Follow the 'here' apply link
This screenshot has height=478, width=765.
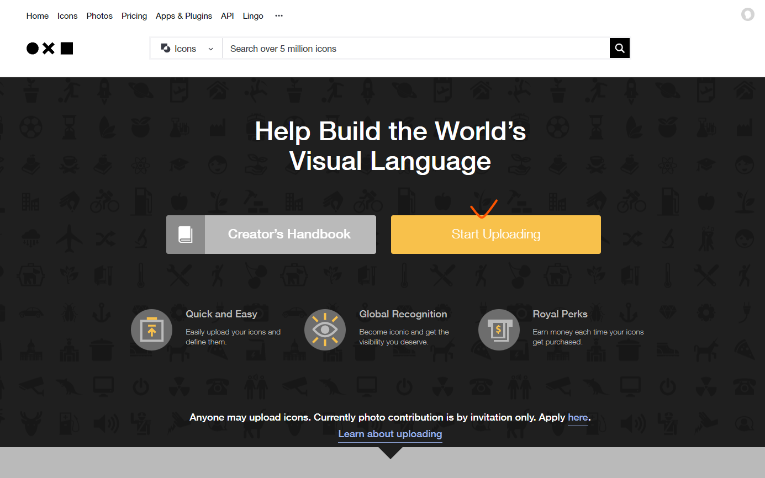(x=578, y=417)
